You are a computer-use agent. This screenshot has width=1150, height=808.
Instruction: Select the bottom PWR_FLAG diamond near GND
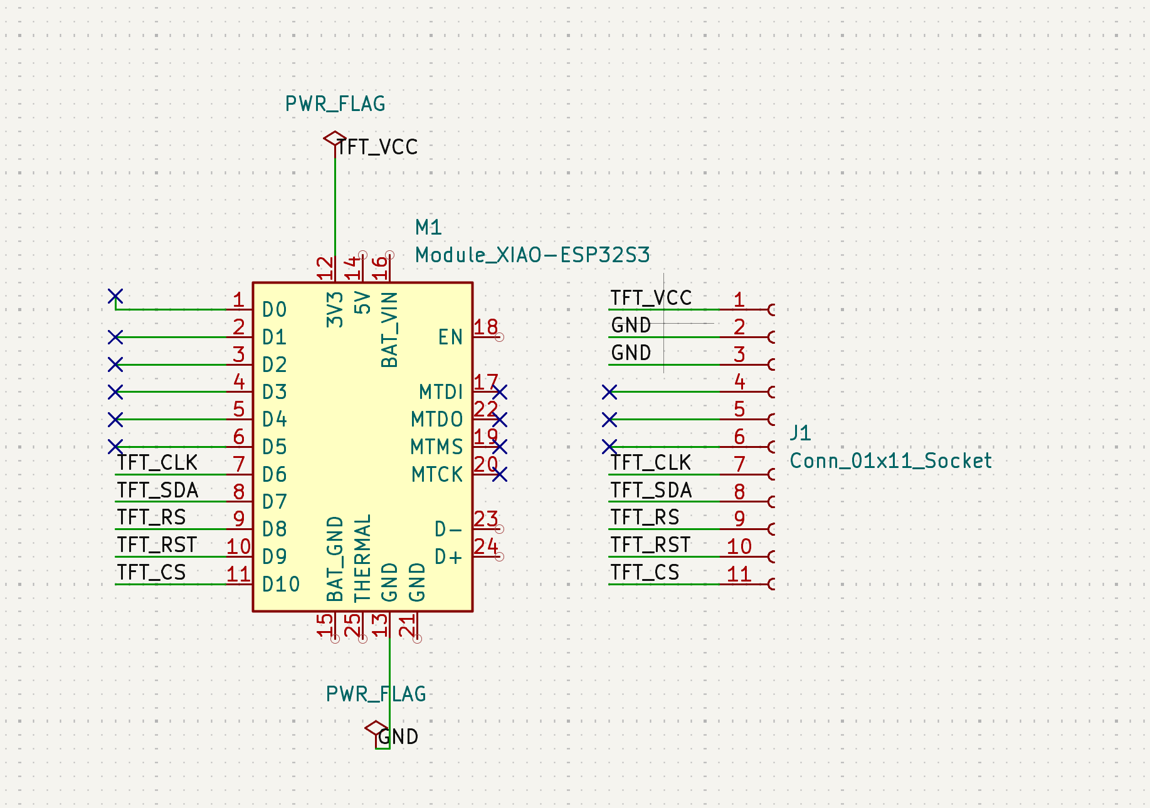(x=376, y=729)
